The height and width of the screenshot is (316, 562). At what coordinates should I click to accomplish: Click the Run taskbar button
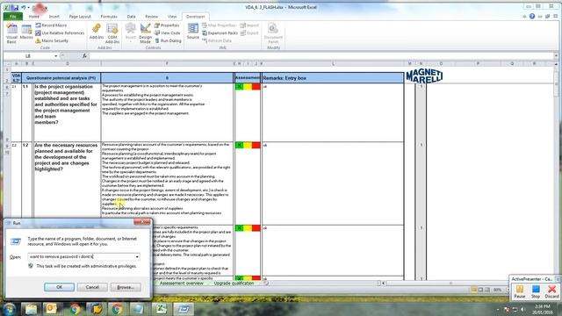tap(184, 308)
